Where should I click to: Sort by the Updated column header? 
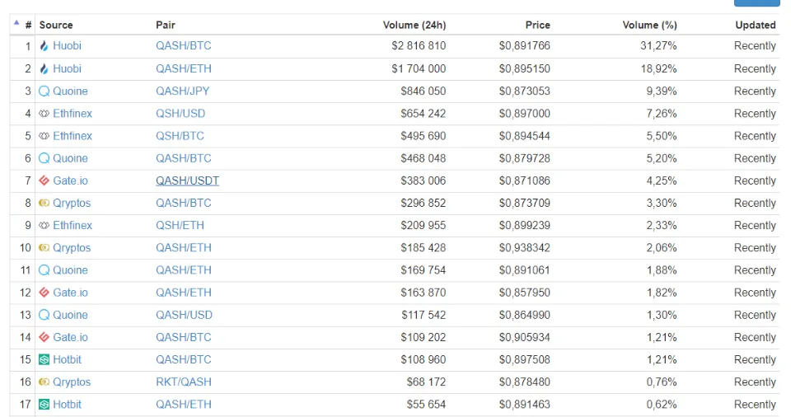[756, 25]
